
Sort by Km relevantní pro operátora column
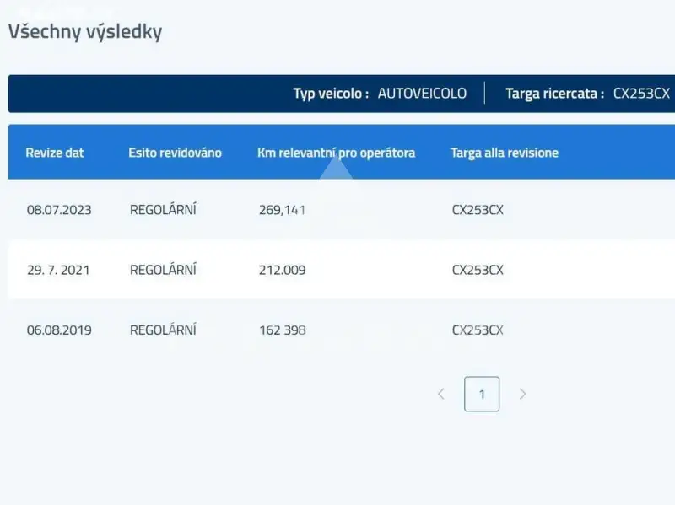point(336,153)
